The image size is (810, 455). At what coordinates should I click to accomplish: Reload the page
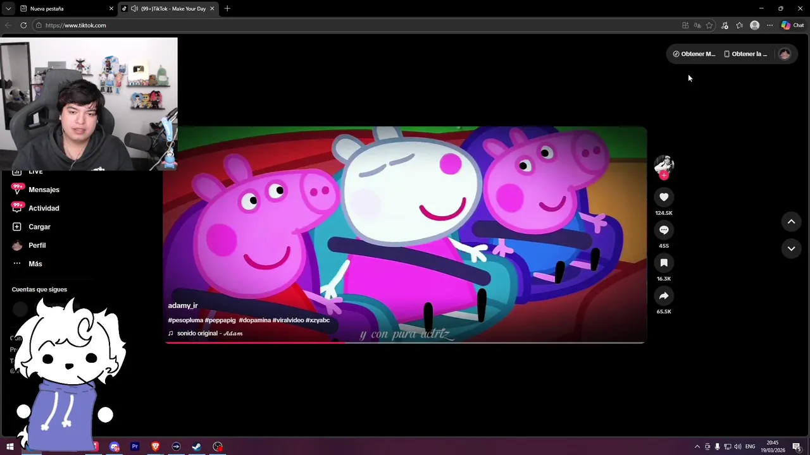click(x=23, y=25)
